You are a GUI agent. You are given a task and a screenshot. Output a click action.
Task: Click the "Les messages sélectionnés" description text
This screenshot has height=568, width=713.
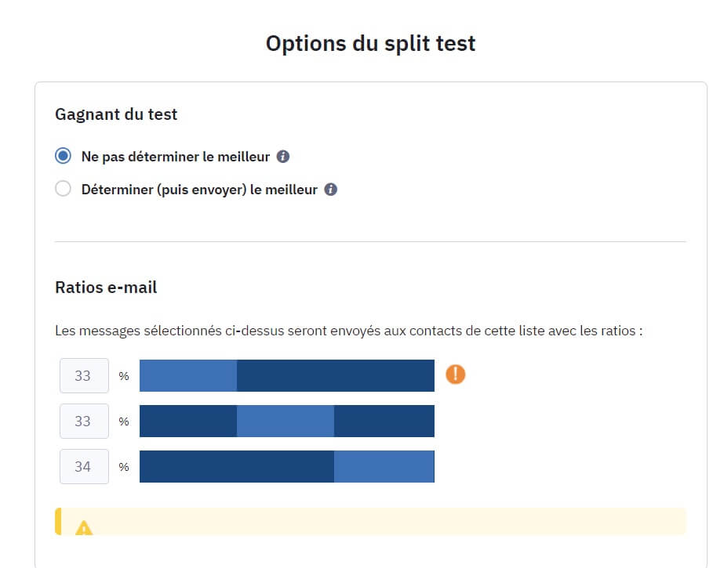click(x=349, y=331)
